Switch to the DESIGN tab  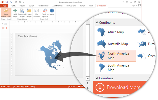click(x=31, y=6)
